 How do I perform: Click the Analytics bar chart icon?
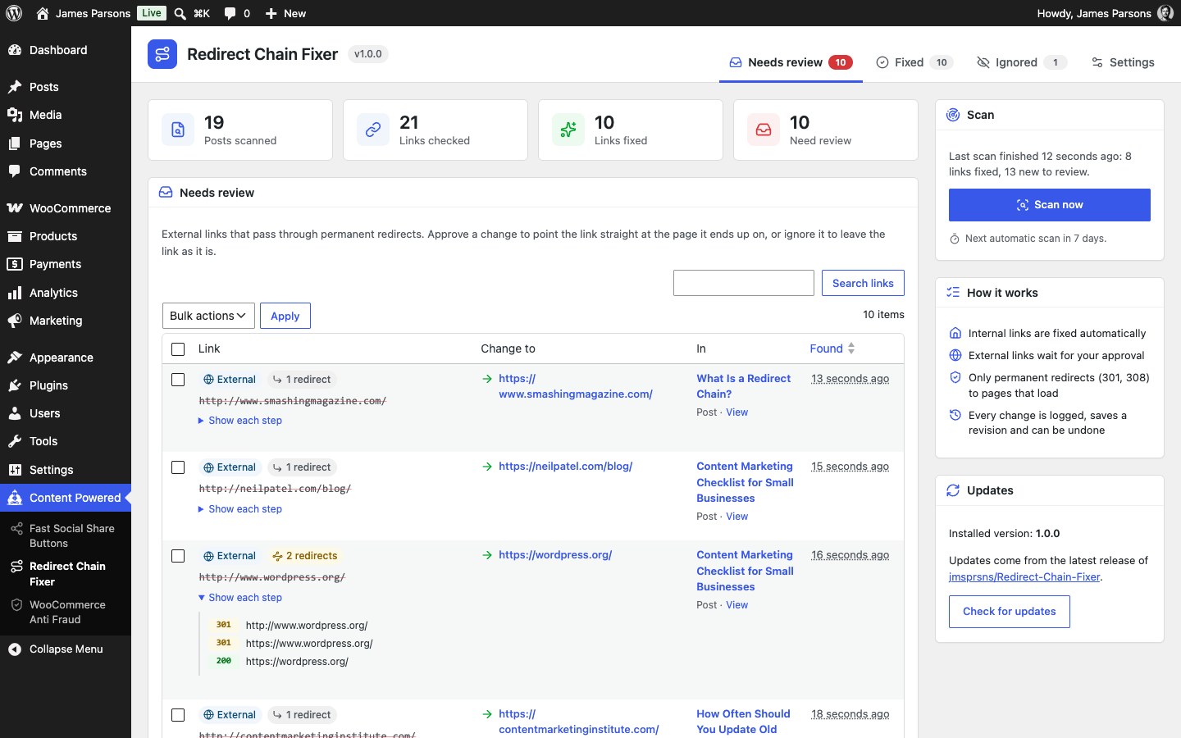tap(15, 293)
